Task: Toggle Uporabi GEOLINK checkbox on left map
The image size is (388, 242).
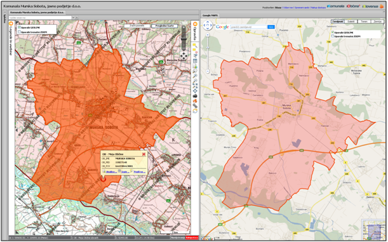Action: pos(19,27)
